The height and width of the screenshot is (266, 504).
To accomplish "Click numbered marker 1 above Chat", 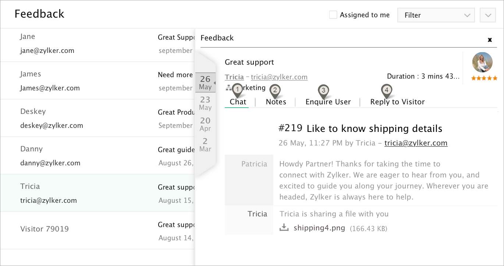I will tap(238, 89).
